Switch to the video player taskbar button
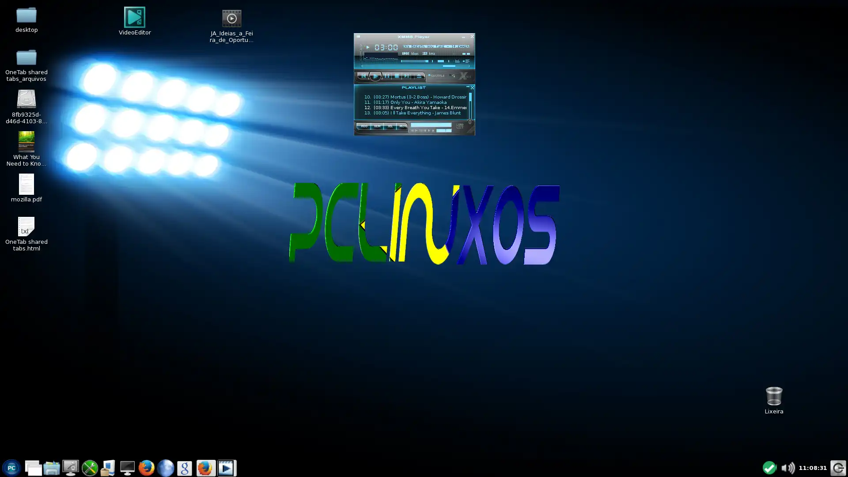 pyautogui.click(x=227, y=468)
